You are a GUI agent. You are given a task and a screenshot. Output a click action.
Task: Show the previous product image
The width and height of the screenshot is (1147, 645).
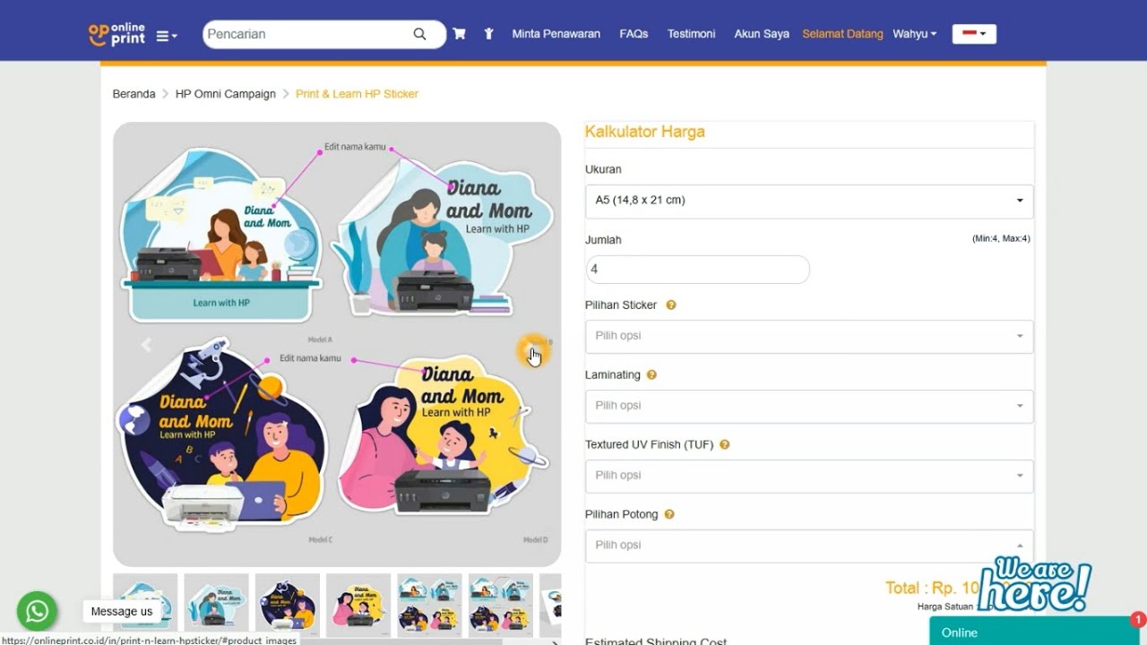coord(146,345)
